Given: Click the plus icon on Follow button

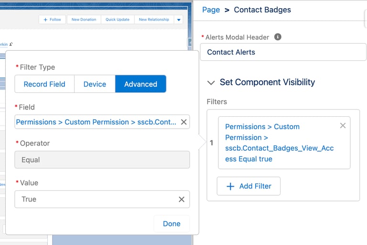Looking at the screenshot, I should (45, 20).
